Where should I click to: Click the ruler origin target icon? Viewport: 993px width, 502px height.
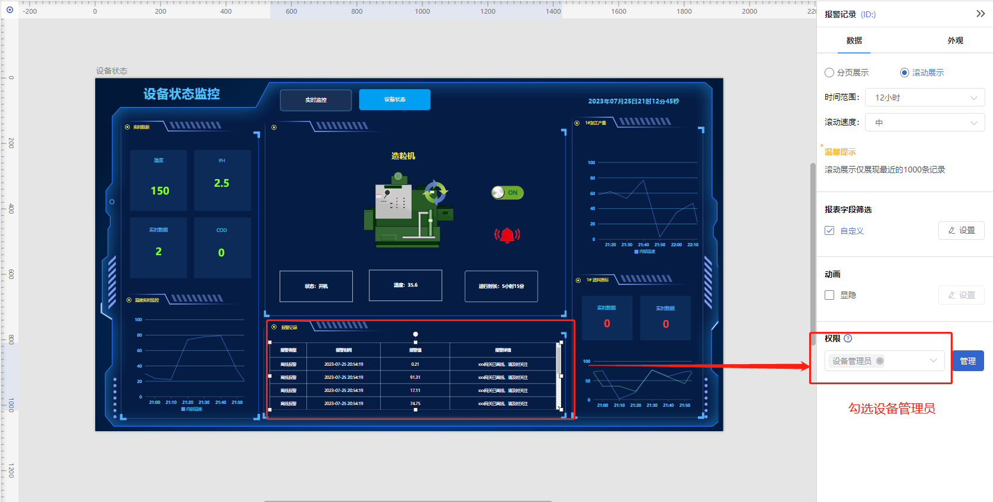coord(10,10)
